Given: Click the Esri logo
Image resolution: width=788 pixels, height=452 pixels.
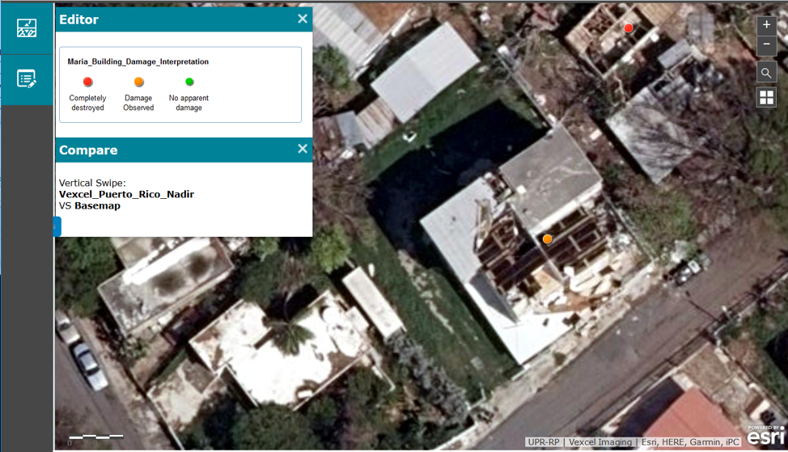Looking at the screenshot, I should [x=765, y=436].
